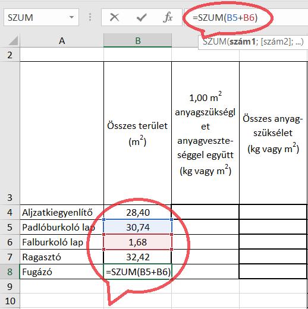Select all cells with corner triangle

(12, 40)
